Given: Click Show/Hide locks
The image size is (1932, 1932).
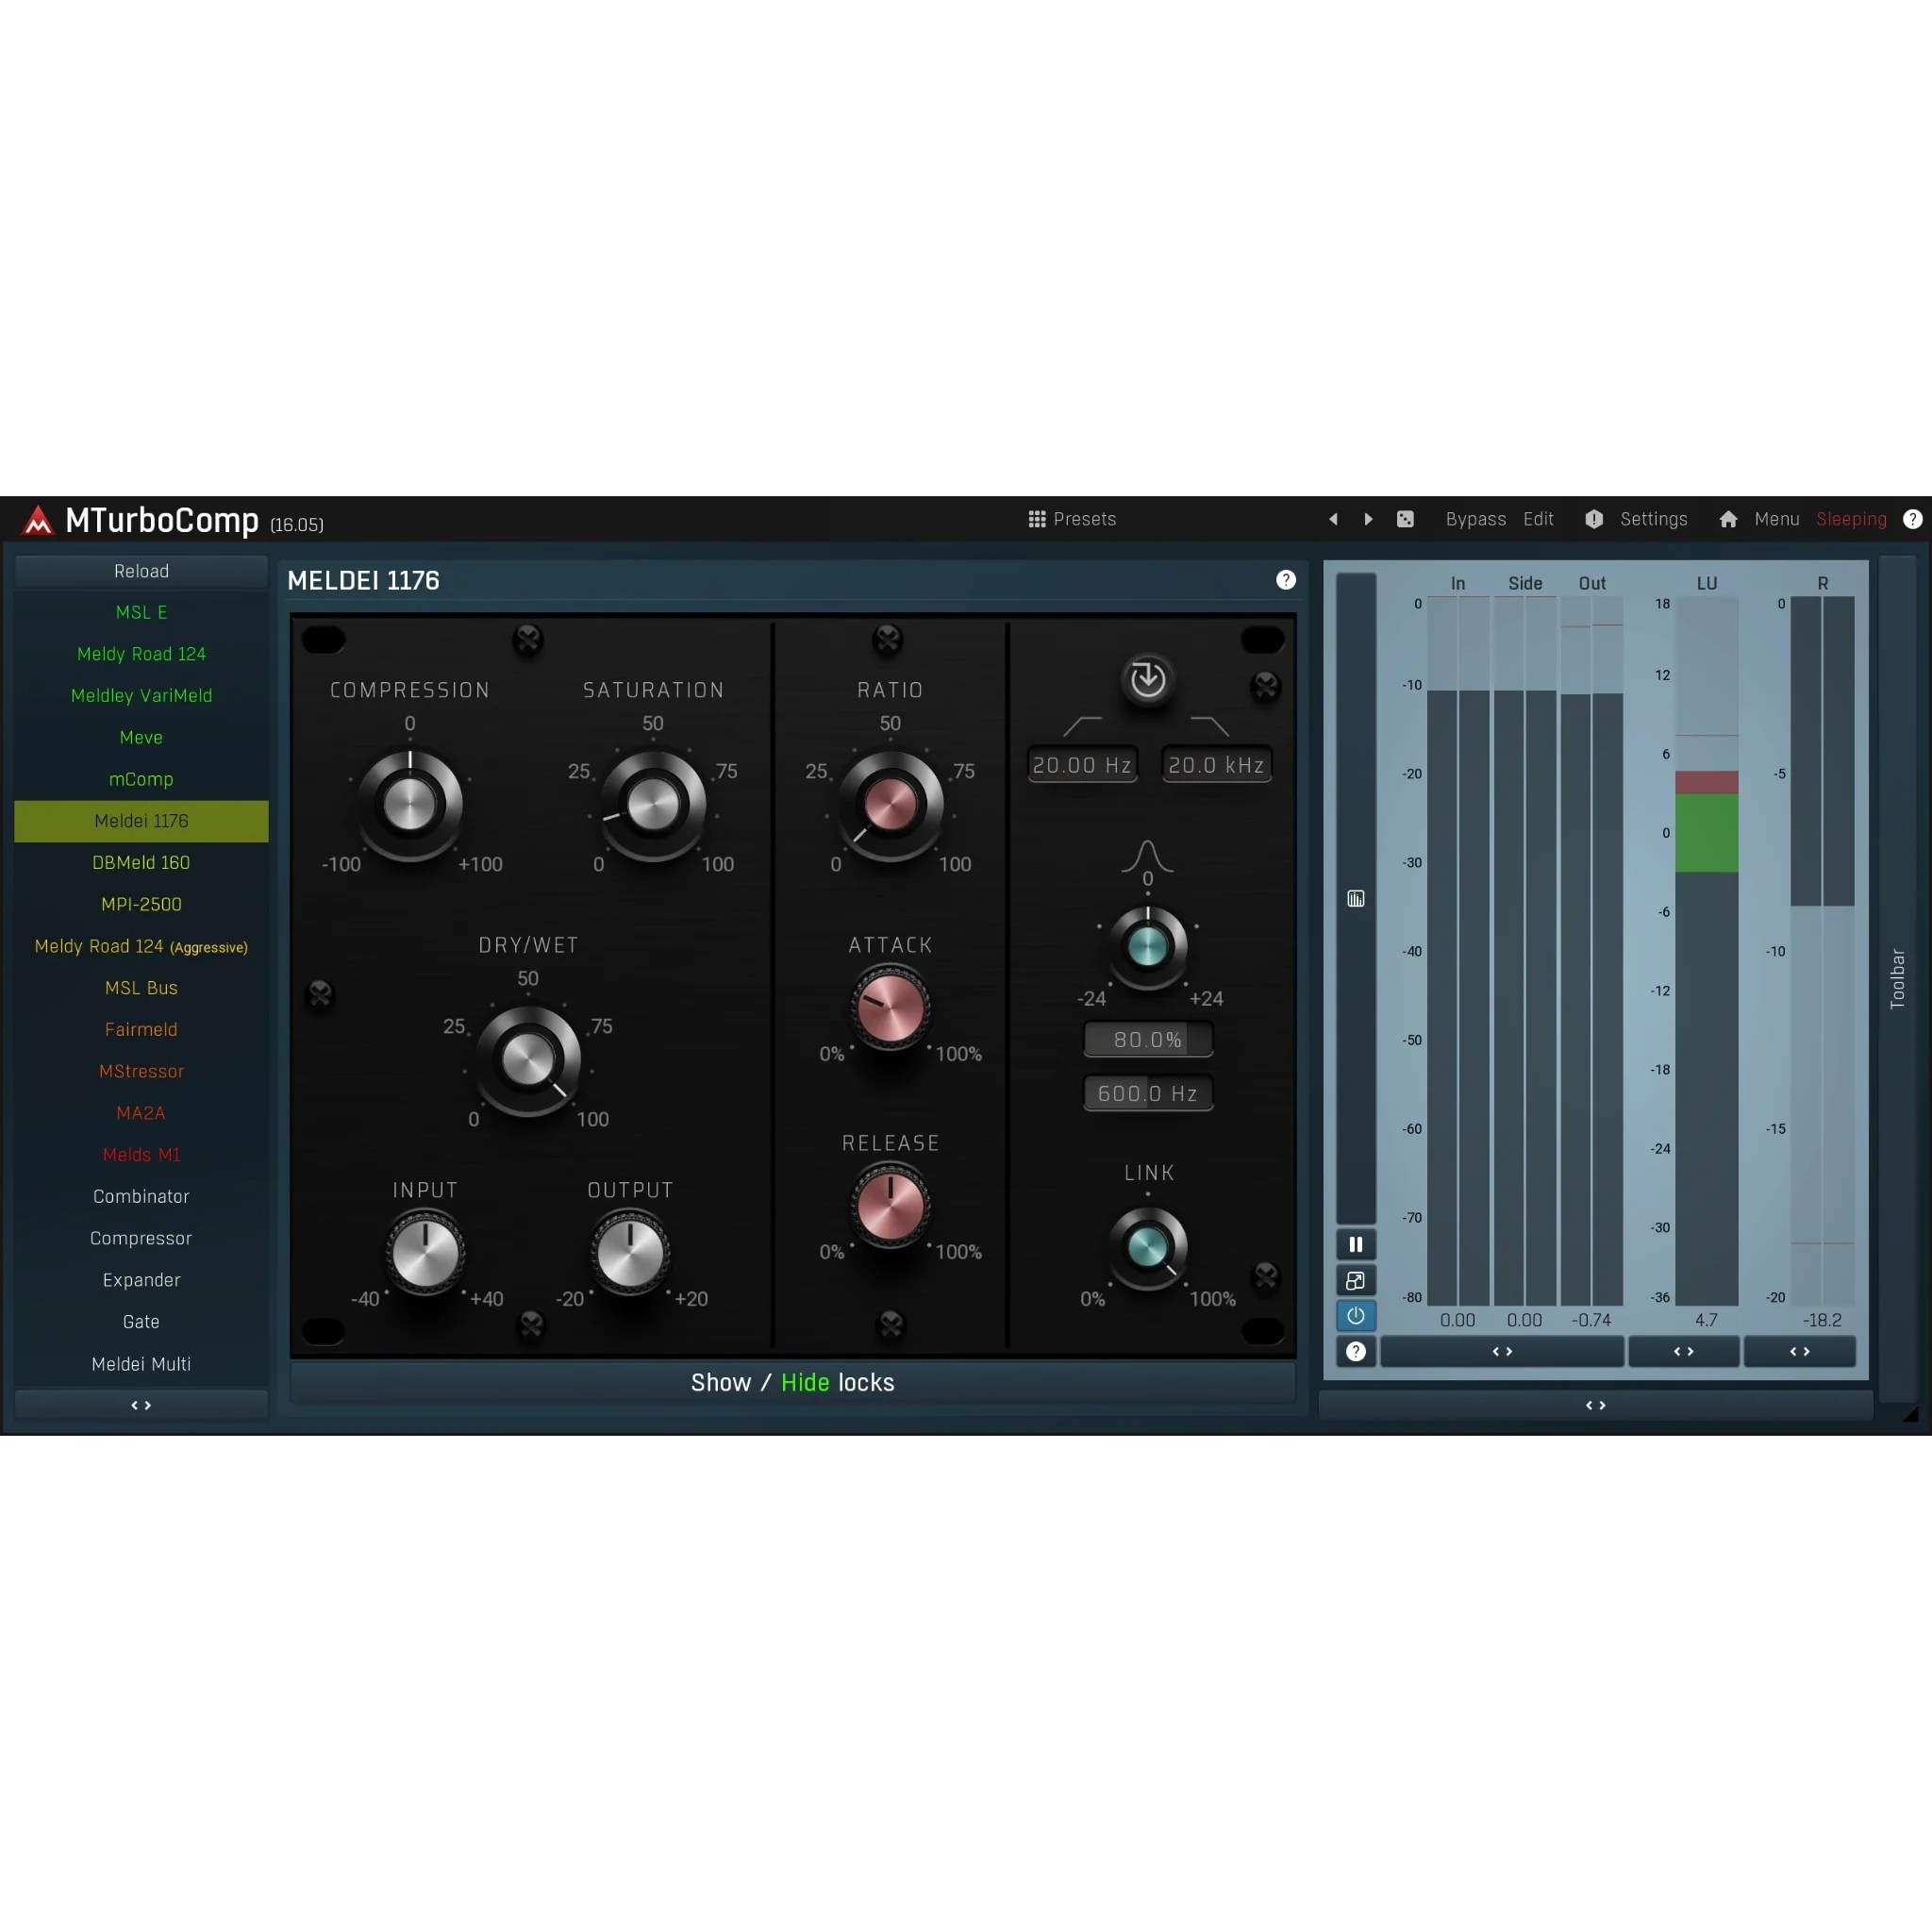Looking at the screenshot, I should 793,1382.
